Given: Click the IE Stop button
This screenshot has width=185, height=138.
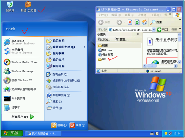Looking at the screenshot, I should 130,22.
